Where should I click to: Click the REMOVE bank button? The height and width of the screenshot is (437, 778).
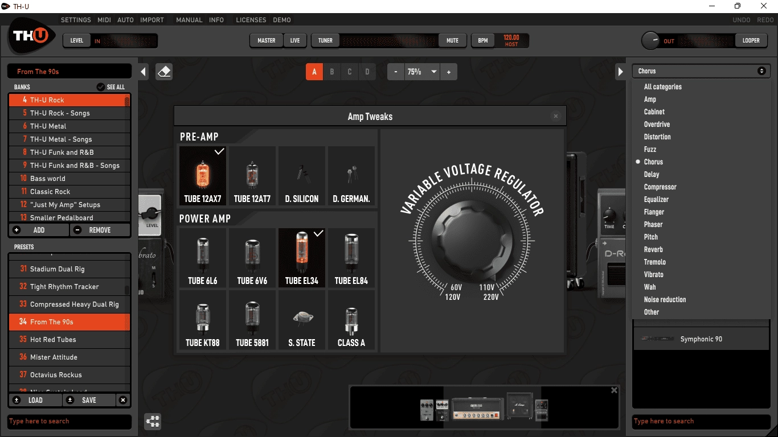click(x=100, y=230)
